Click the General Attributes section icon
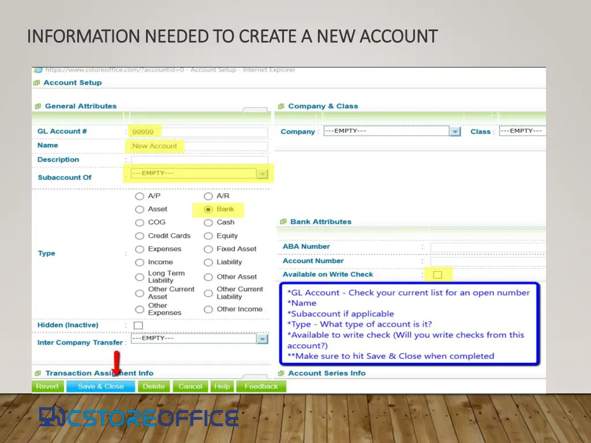This screenshot has width=591, height=443. click(38, 106)
